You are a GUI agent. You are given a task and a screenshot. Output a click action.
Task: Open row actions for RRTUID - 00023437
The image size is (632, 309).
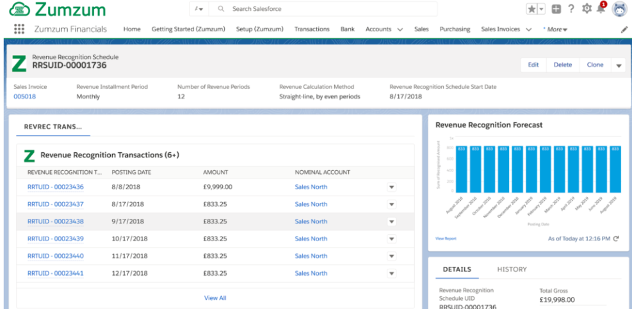pyautogui.click(x=391, y=205)
